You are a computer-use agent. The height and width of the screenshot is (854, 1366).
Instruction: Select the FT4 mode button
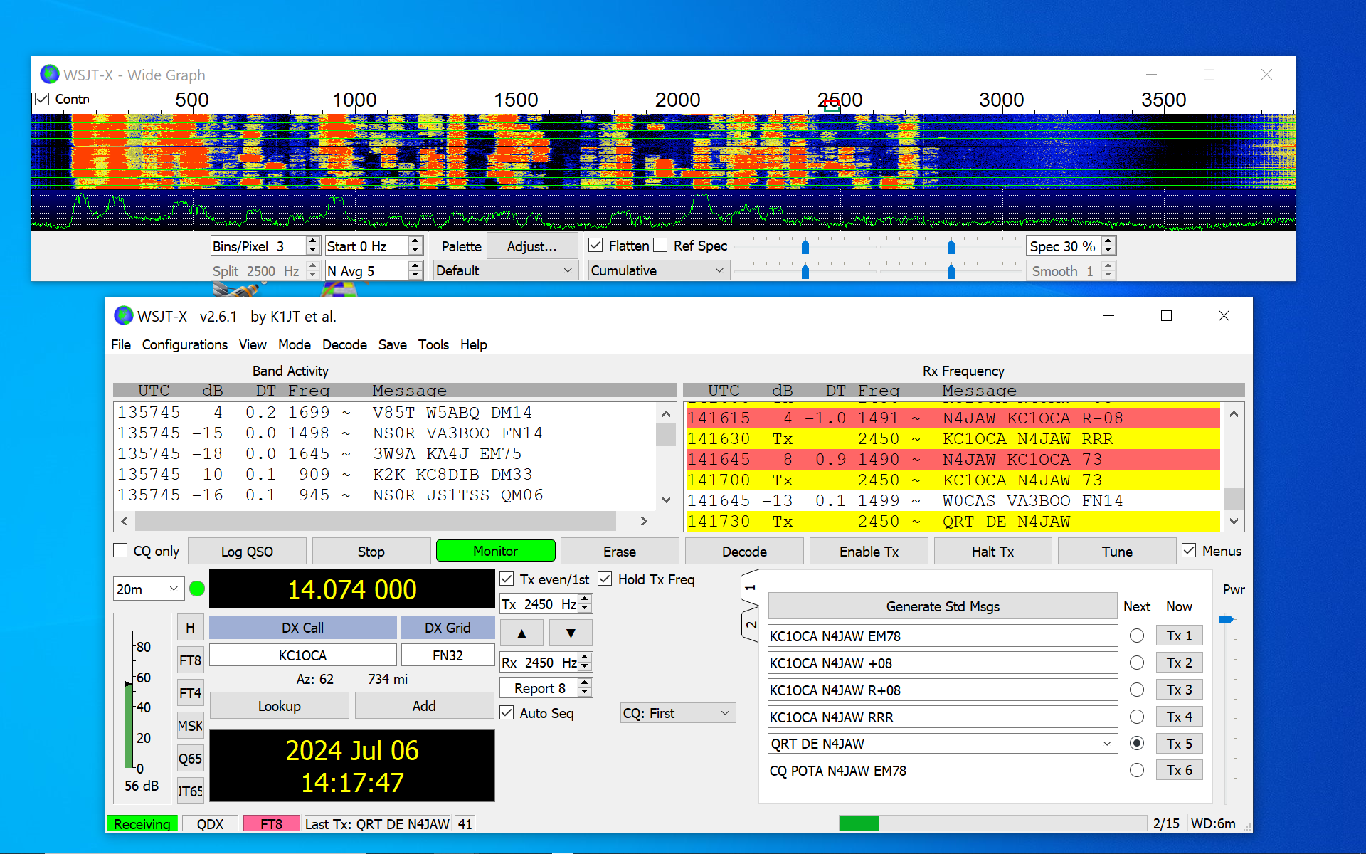[190, 692]
